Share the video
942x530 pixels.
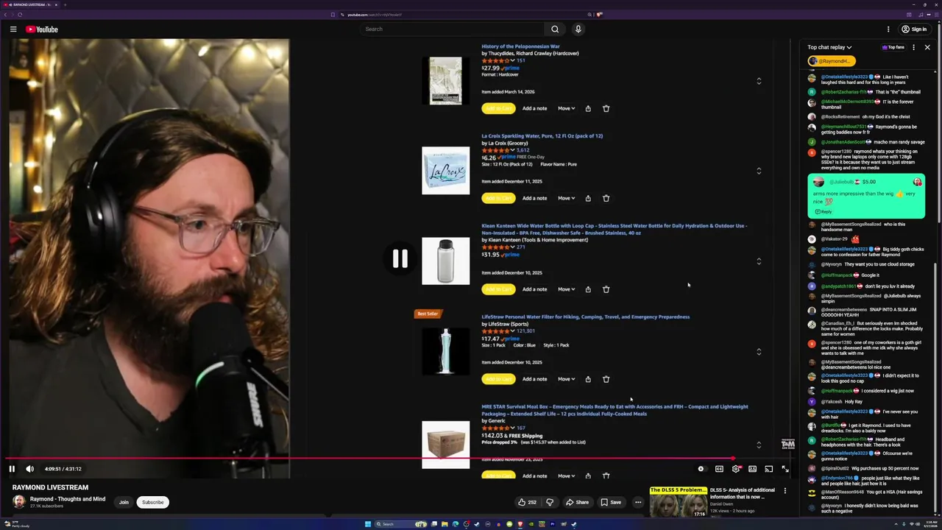(577, 502)
